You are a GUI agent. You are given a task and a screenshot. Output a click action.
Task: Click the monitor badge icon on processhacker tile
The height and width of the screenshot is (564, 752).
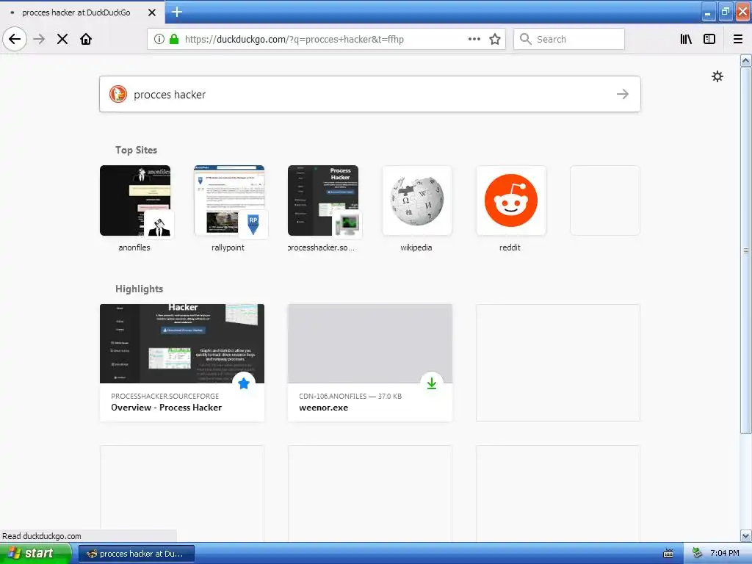pos(347,224)
